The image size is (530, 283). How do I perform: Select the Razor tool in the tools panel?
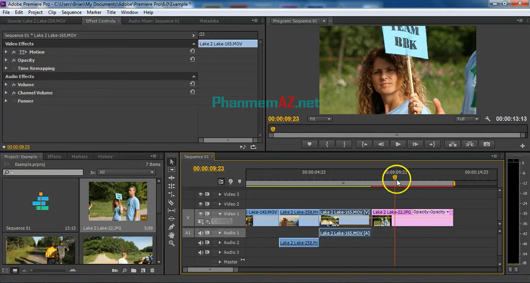pos(171,203)
